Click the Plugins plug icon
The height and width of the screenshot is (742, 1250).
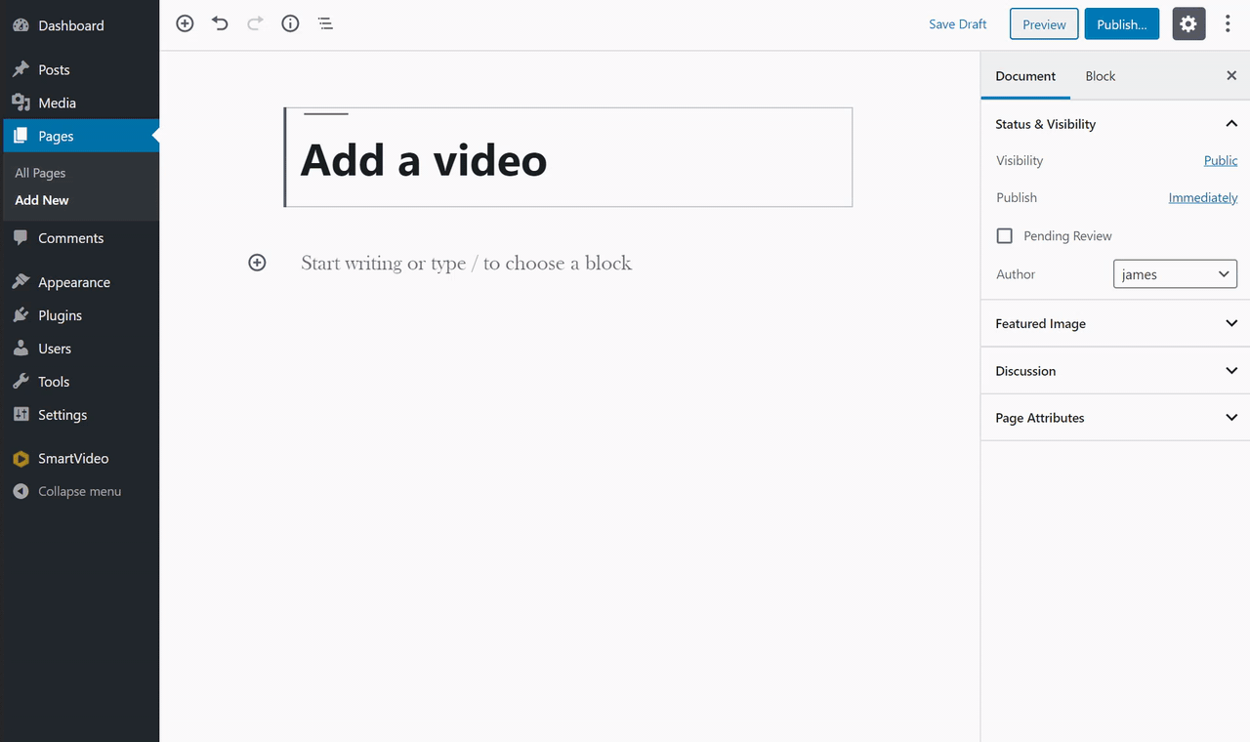pos(21,314)
